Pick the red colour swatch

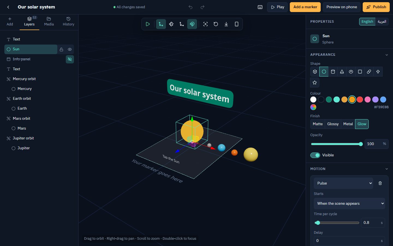click(360, 99)
